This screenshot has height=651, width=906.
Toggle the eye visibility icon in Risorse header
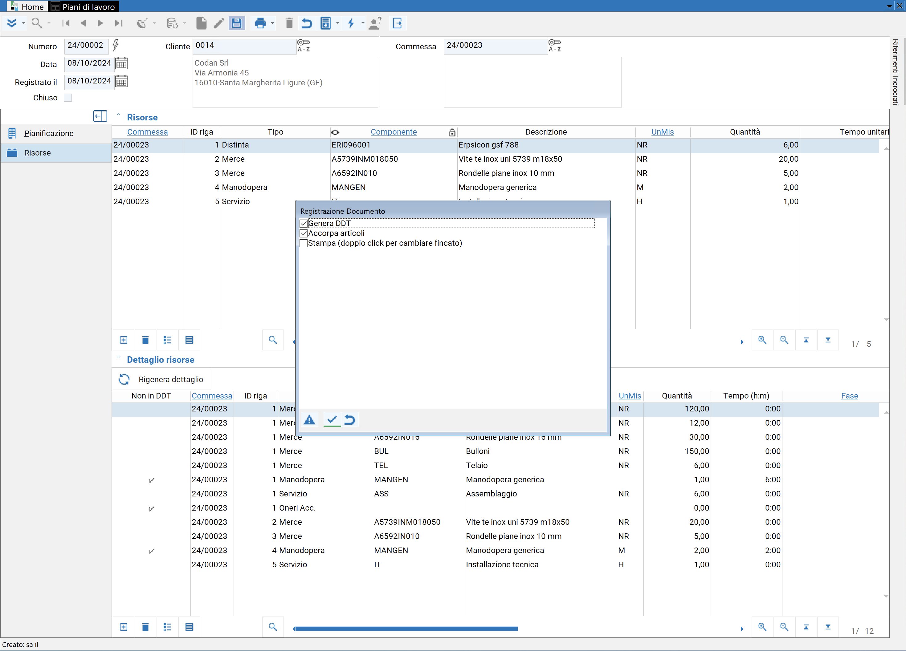pyautogui.click(x=335, y=132)
